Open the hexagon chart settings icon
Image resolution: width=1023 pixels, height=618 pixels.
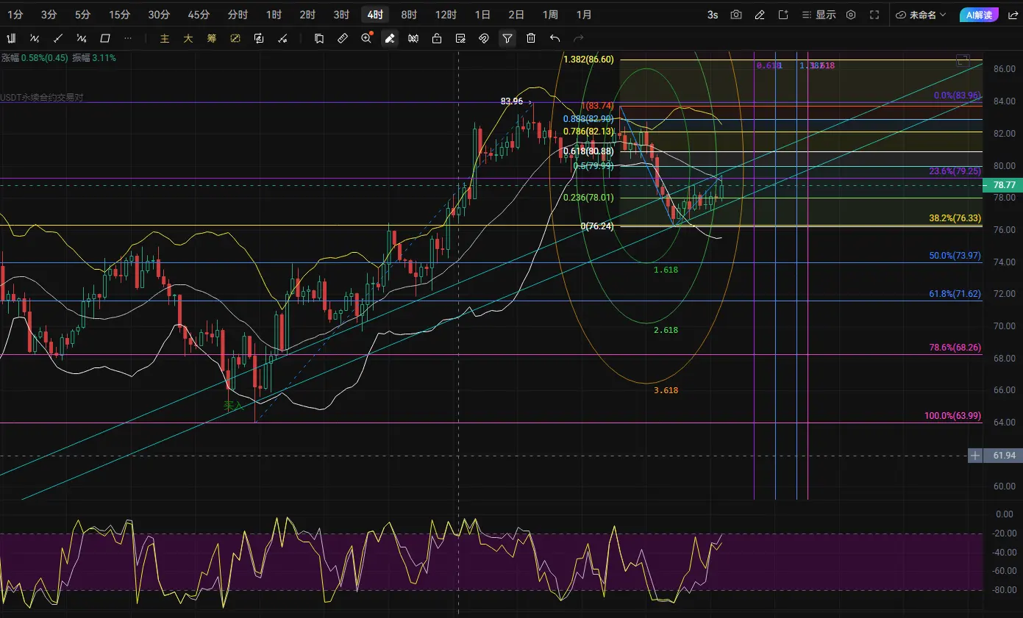tap(851, 15)
